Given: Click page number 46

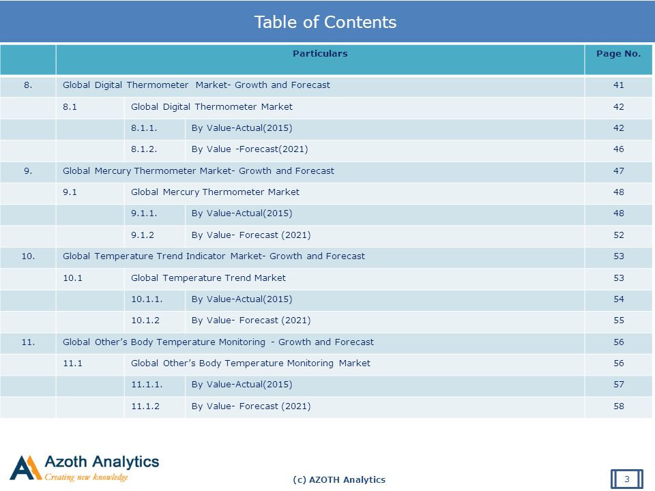Looking at the screenshot, I should click(x=619, y=149).
